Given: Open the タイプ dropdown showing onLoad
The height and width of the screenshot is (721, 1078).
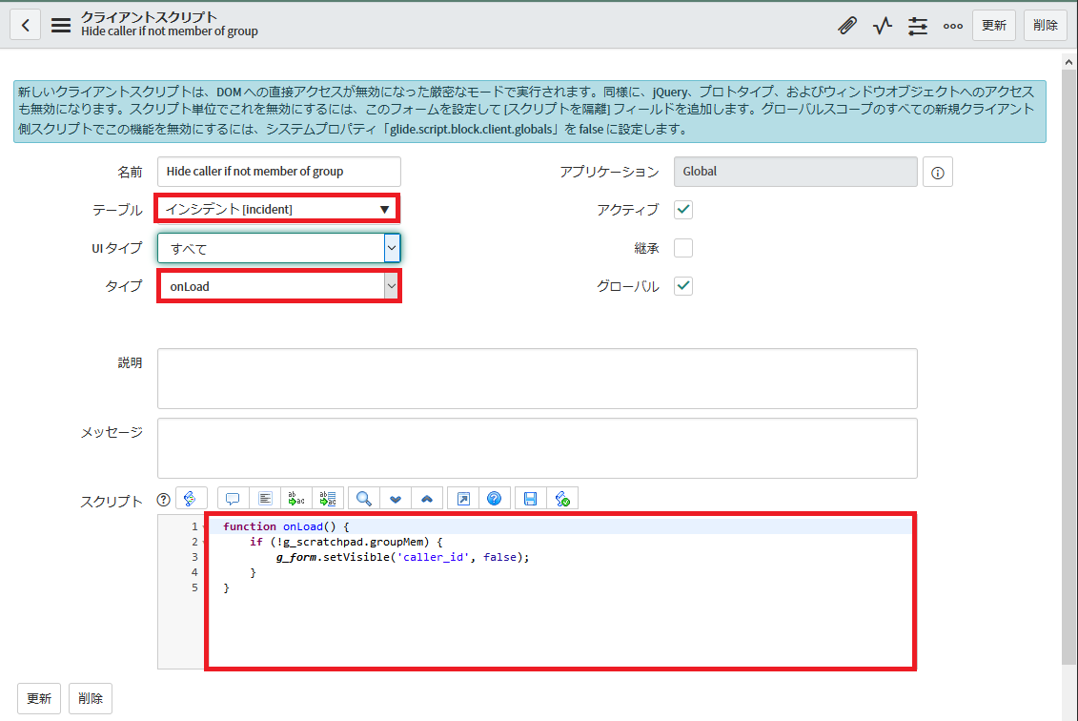Looking at the screenshot, I should (x=278, y=286).
